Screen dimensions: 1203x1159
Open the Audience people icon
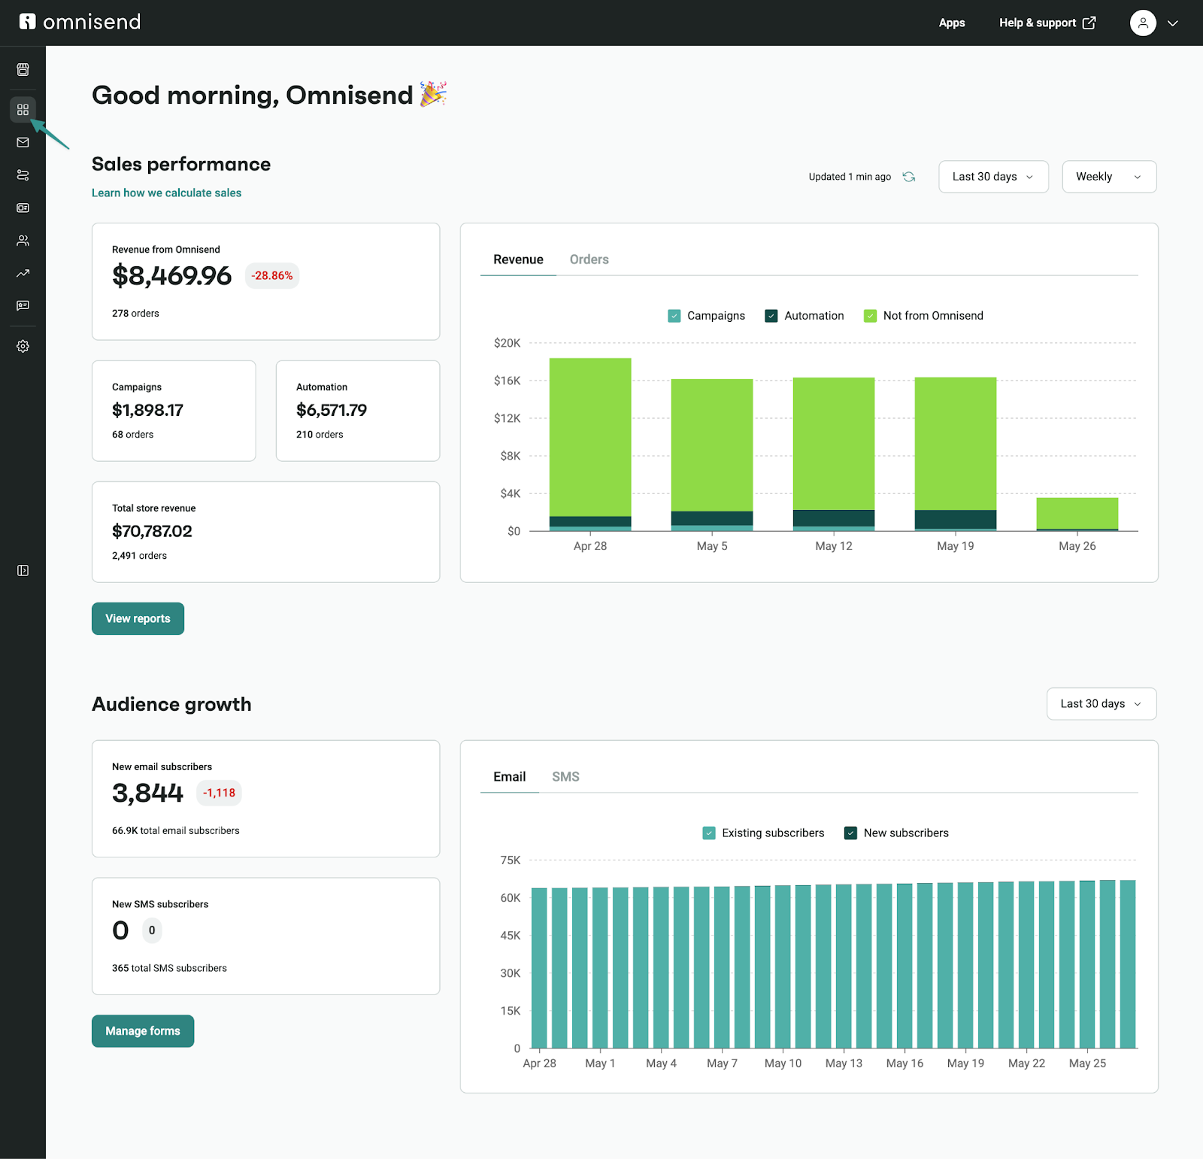coord(23,240)
